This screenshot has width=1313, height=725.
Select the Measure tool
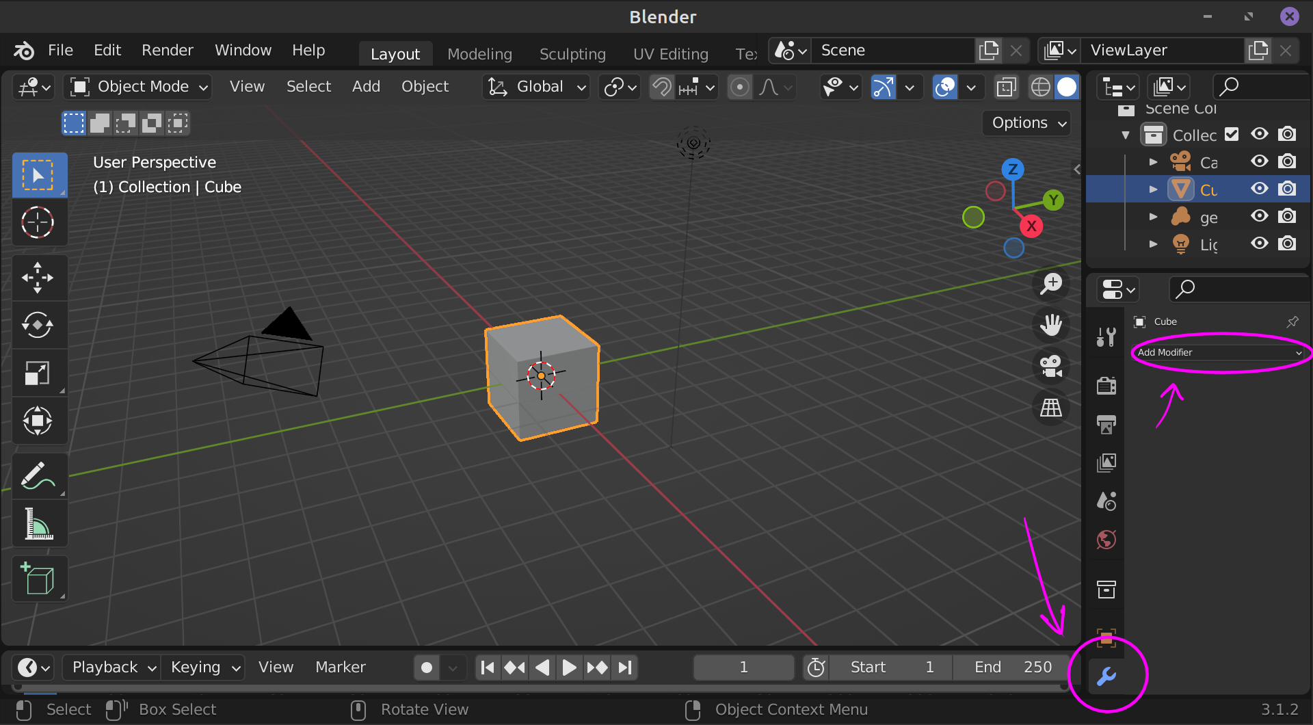pos(39,524)
